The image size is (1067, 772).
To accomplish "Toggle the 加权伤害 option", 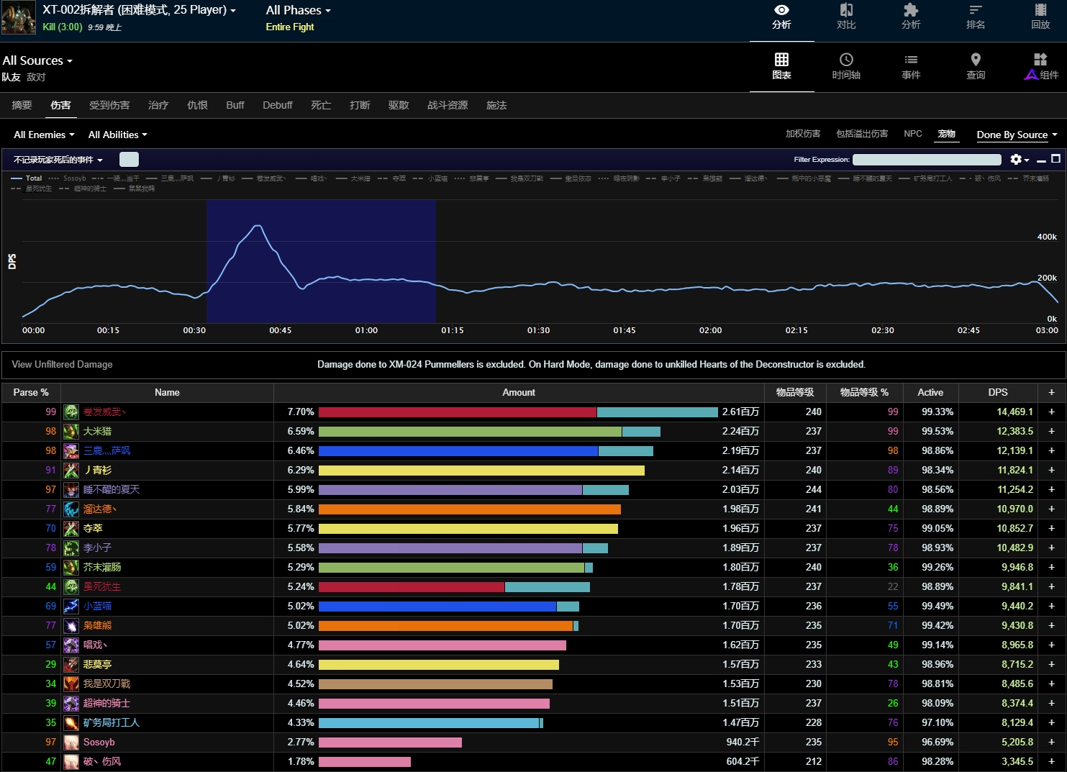I will click(x=803, y=134).
